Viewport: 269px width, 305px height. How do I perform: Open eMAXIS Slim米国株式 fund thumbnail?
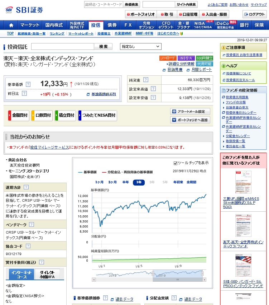[243, 182]
